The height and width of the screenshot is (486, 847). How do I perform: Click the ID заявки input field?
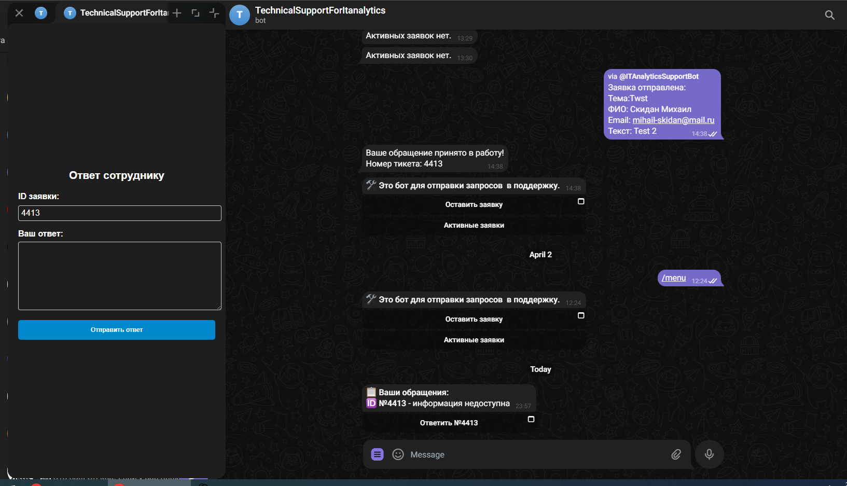click(x=119, y=213)
